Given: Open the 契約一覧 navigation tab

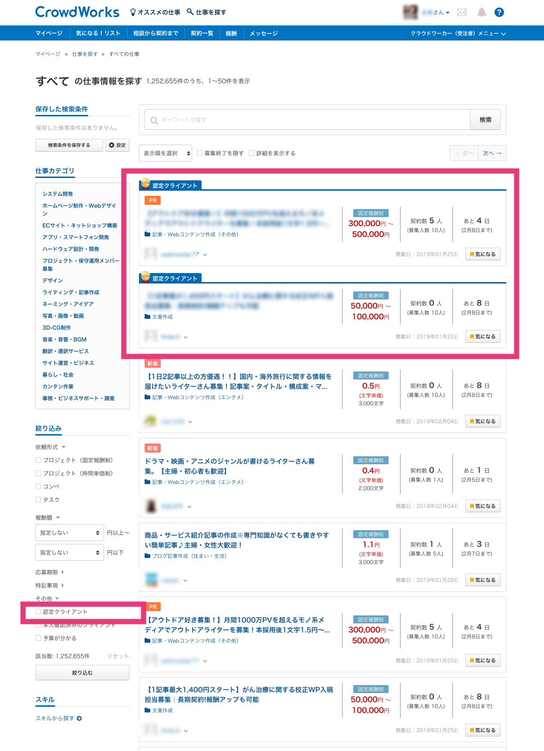Looking at the screenshot, I should (202, 33).
